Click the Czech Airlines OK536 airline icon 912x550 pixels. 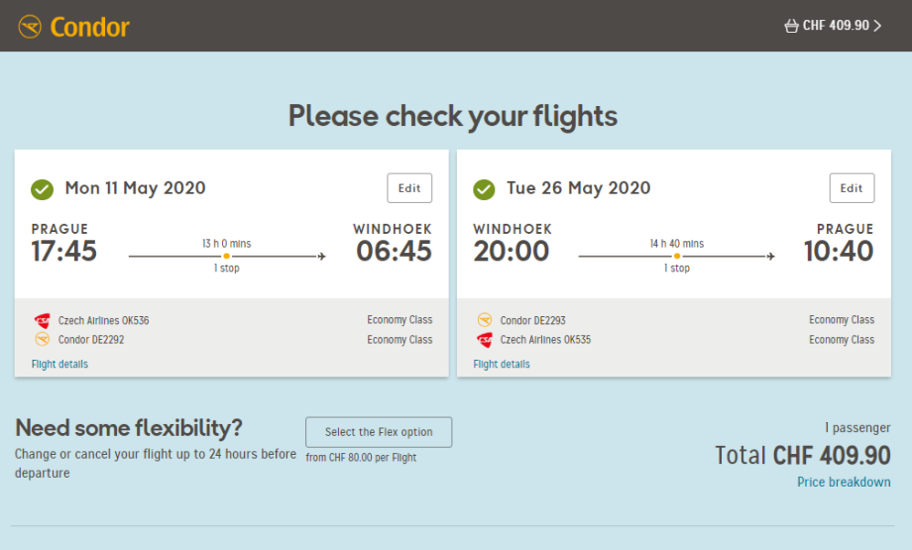(x=42, y=320)
